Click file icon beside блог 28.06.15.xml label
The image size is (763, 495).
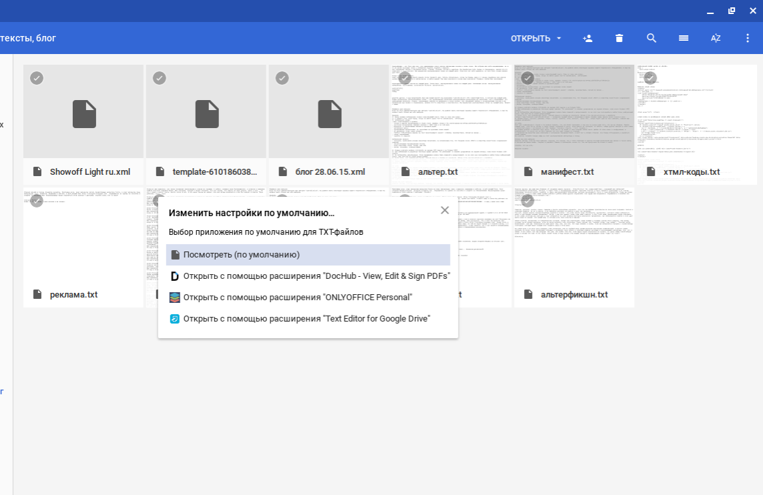[x=283, y=171]
